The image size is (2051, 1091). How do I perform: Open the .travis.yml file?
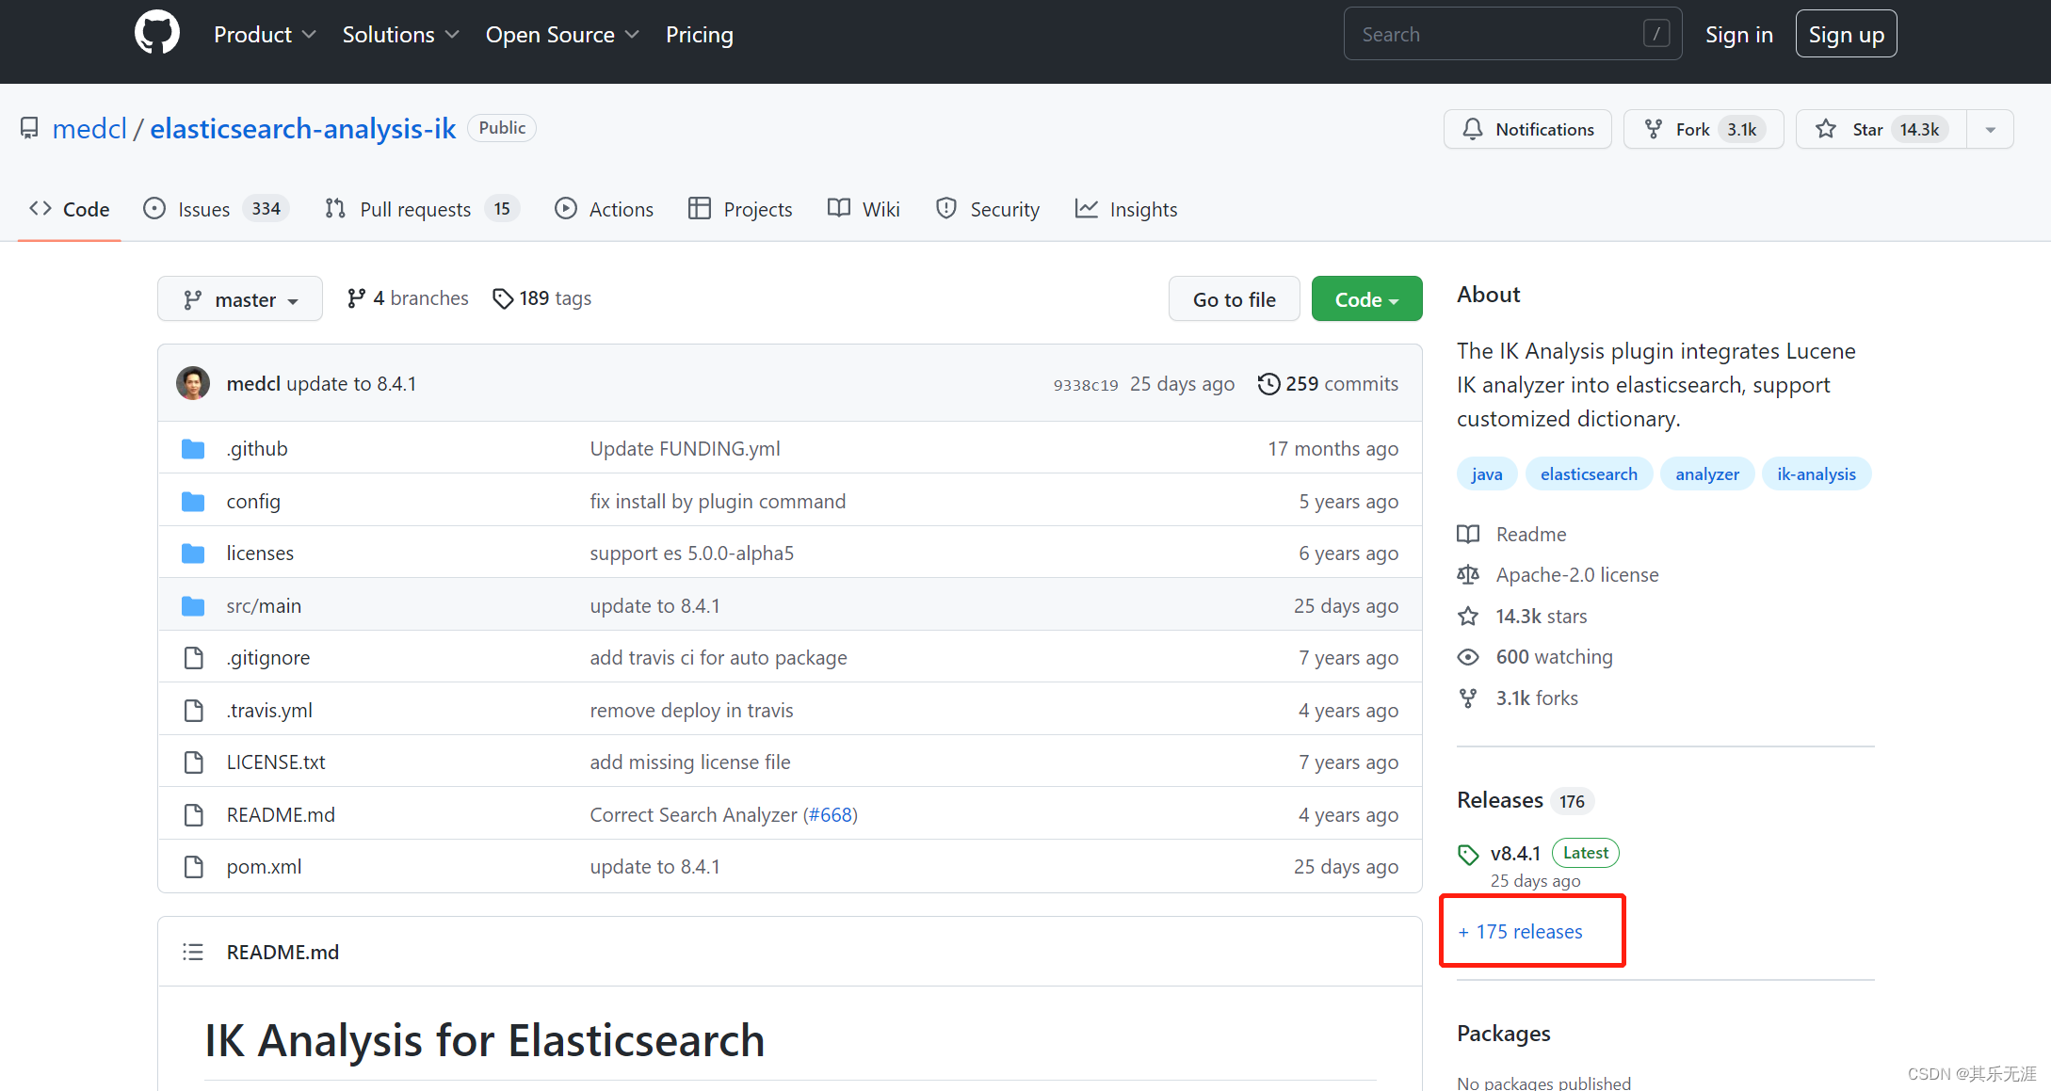click(x=269, y=711)
